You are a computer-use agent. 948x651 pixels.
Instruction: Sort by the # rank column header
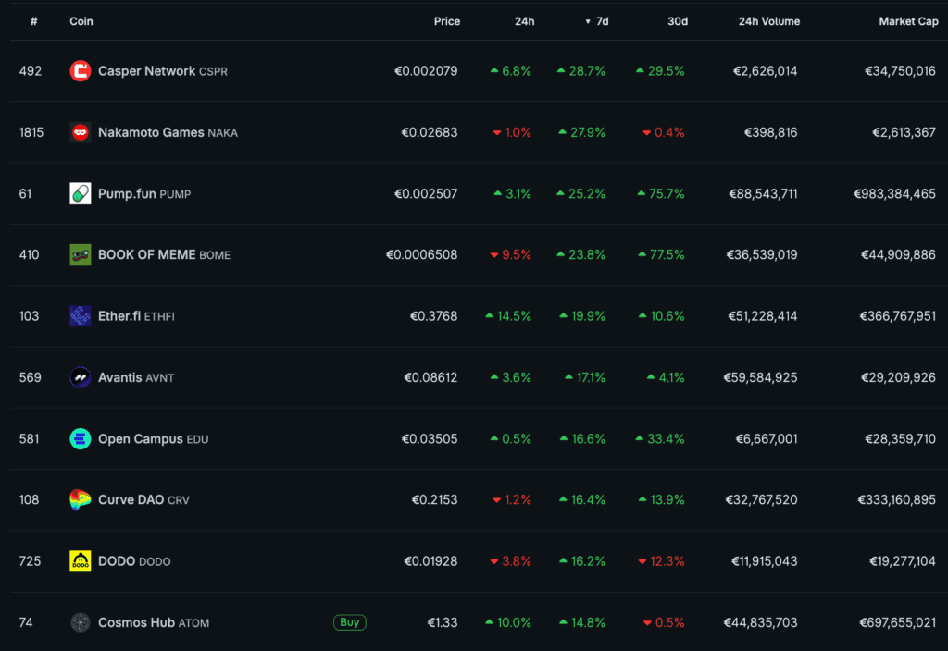point(34,22)
